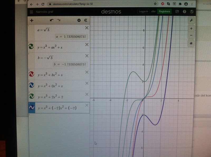
Task: Open the help question mark menu
Action: pos(184,12)
